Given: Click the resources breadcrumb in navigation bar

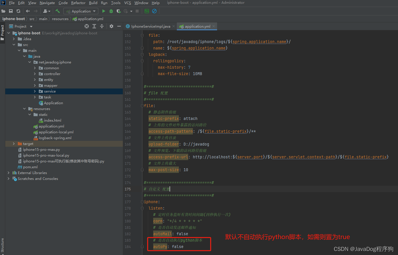Looking at the screenshot, I should coord(60,19).
